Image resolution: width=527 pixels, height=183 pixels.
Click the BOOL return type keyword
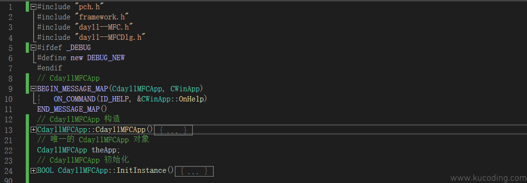pos(45,170)
